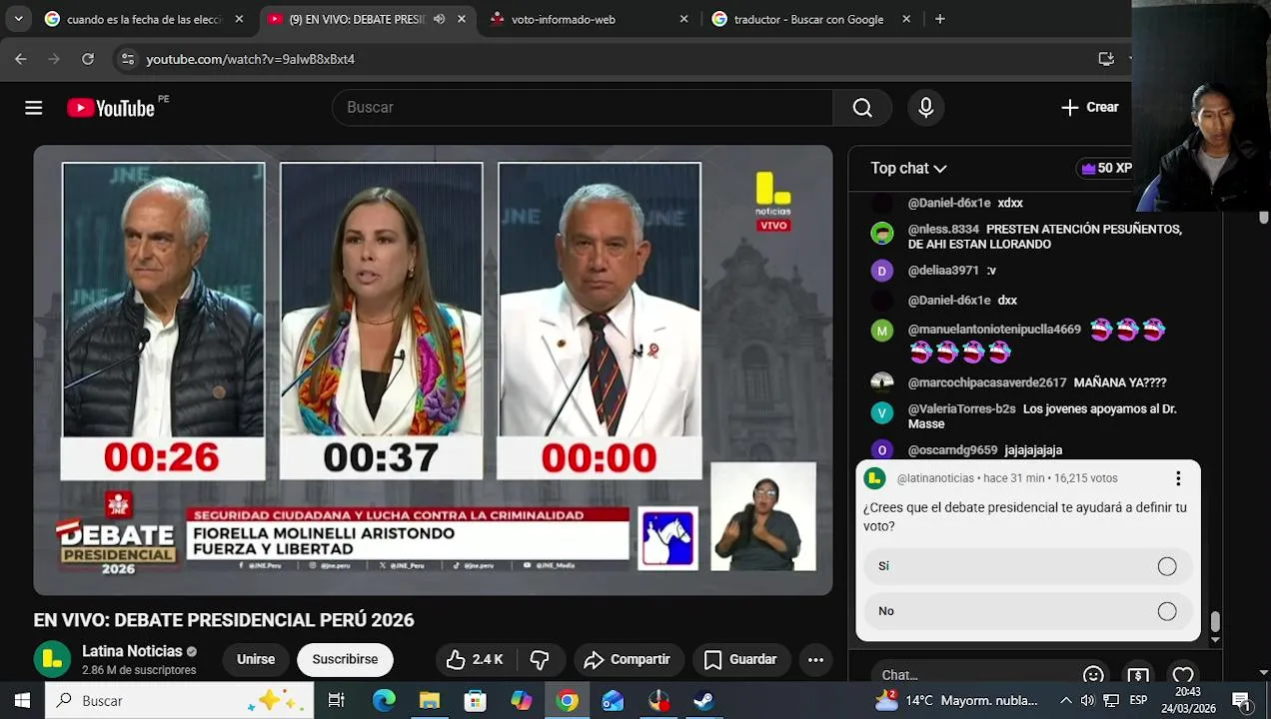Click user @oscarndg9659 in chat
Viewport: 1271px width, 719px height.
[952, 450]
